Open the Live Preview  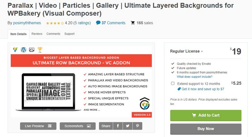pos(38,126)
